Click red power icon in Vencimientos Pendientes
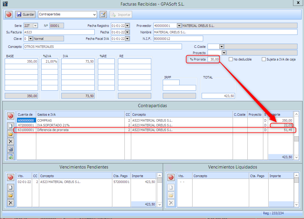 [11, 177]
